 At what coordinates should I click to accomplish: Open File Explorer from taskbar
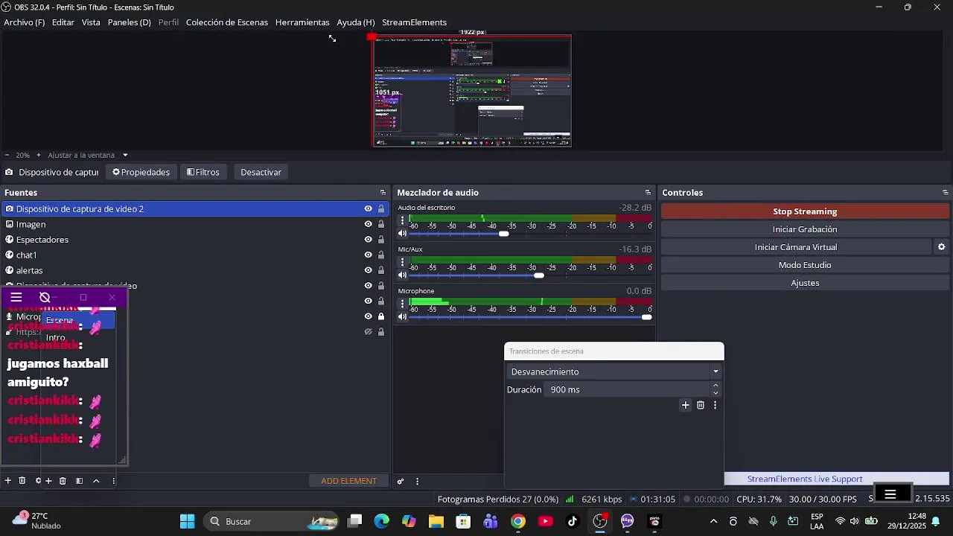click(436, 522)
